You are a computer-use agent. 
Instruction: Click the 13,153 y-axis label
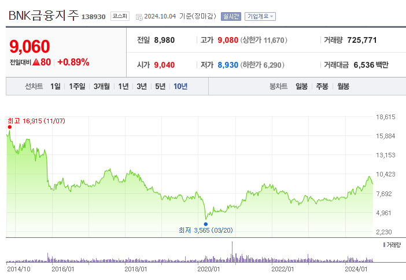pos(386,155)
